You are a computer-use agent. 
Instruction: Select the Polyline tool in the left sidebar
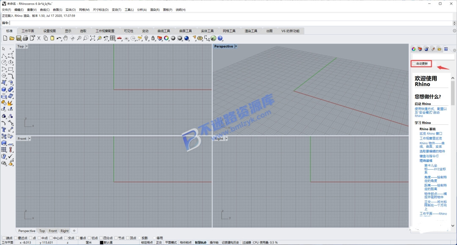click(x=4, y=55)
